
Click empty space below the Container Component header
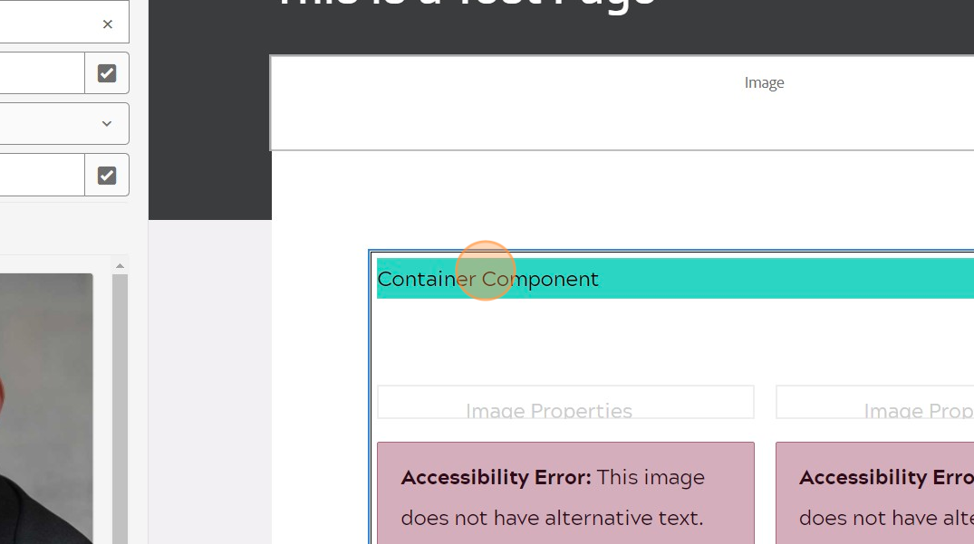coord(674,341)
